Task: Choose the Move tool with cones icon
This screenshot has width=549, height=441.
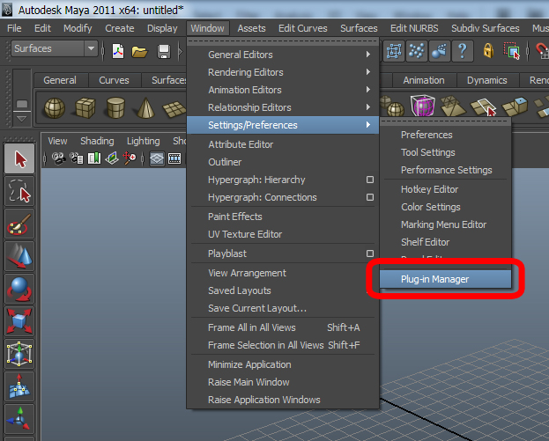Action: click(x=19, y=256)
